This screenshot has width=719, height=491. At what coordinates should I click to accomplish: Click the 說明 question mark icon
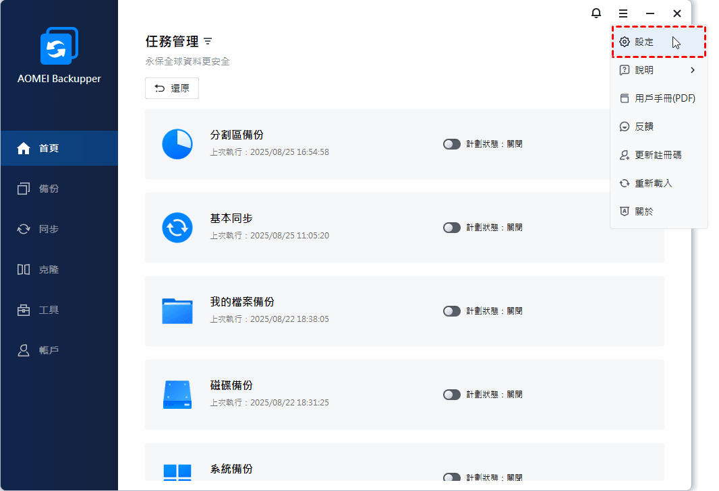coord(625,70)
